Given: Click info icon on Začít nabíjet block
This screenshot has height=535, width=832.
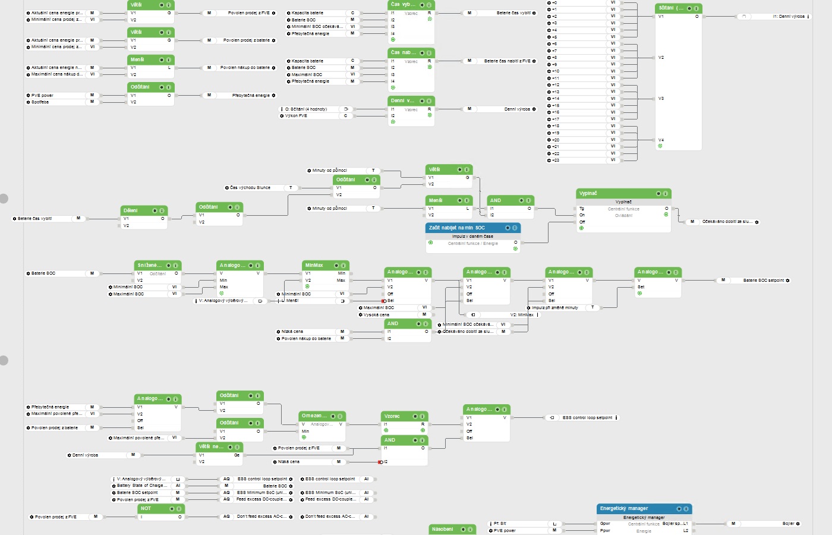Looking at the screenshot, I should 515,228.
